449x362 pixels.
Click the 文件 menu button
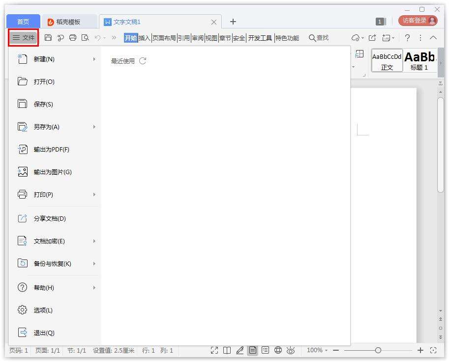click(x=24, y=38)
